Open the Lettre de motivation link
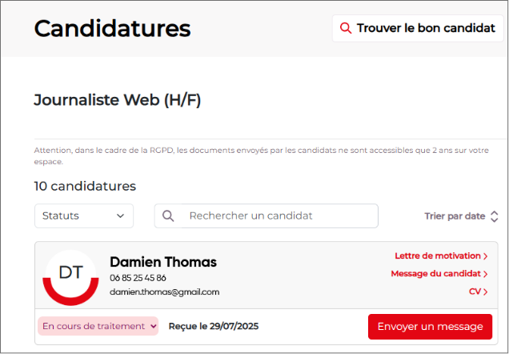 coord(437,256)
